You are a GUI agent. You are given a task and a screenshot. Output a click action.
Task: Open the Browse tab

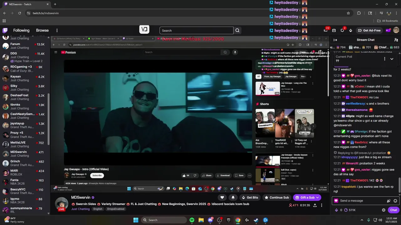point(42,30)
